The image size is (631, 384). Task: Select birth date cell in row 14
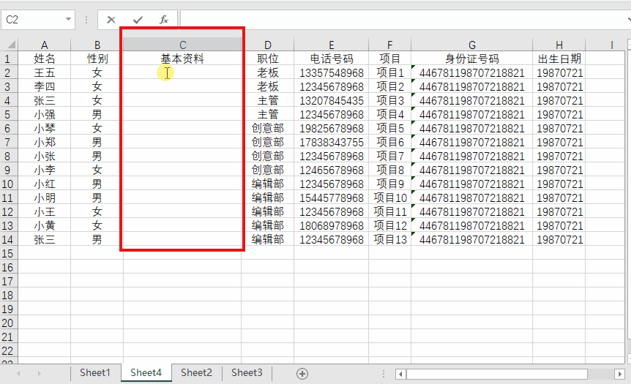pyautogui.click(x=559, y=240)
